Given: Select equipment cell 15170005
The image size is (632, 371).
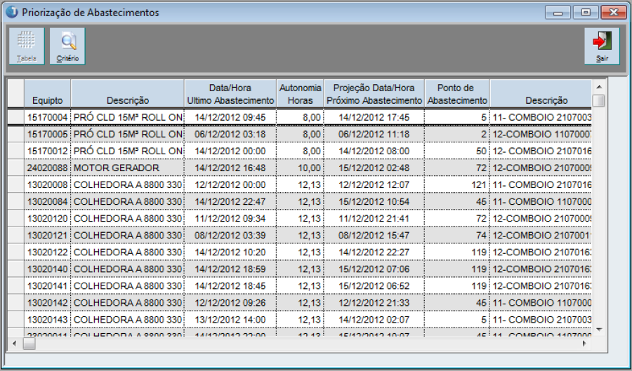Looking at the screenshot, I should 48,134.
